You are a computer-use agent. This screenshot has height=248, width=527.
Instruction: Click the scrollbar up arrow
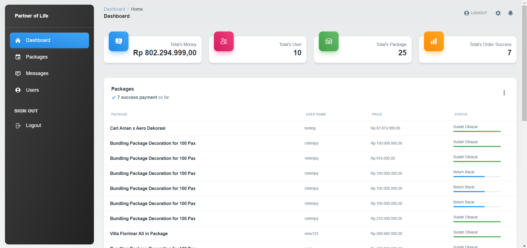(524, 2)
